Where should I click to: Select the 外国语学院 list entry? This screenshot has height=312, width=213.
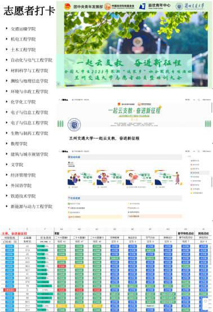coord(21,185)
